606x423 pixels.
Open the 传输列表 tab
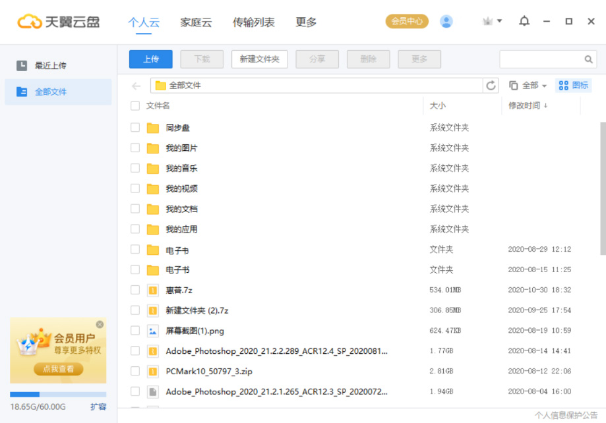pos(254,22)
